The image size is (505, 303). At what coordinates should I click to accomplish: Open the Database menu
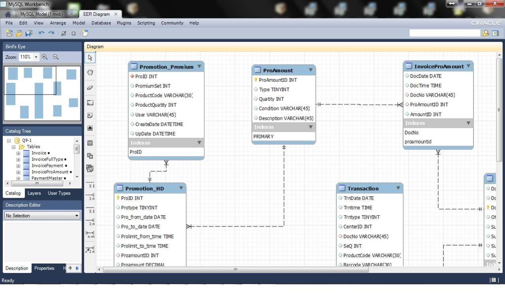(x=101, y=23)
